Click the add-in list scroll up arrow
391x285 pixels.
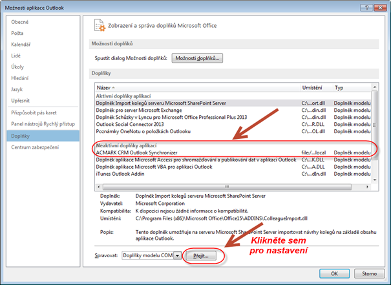[x=375, y=87]
